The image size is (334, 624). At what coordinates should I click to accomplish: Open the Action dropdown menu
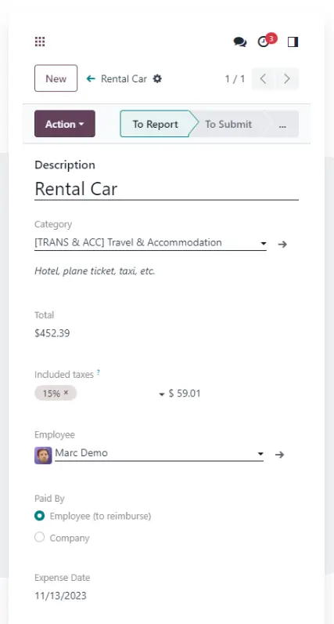[65, 124]
